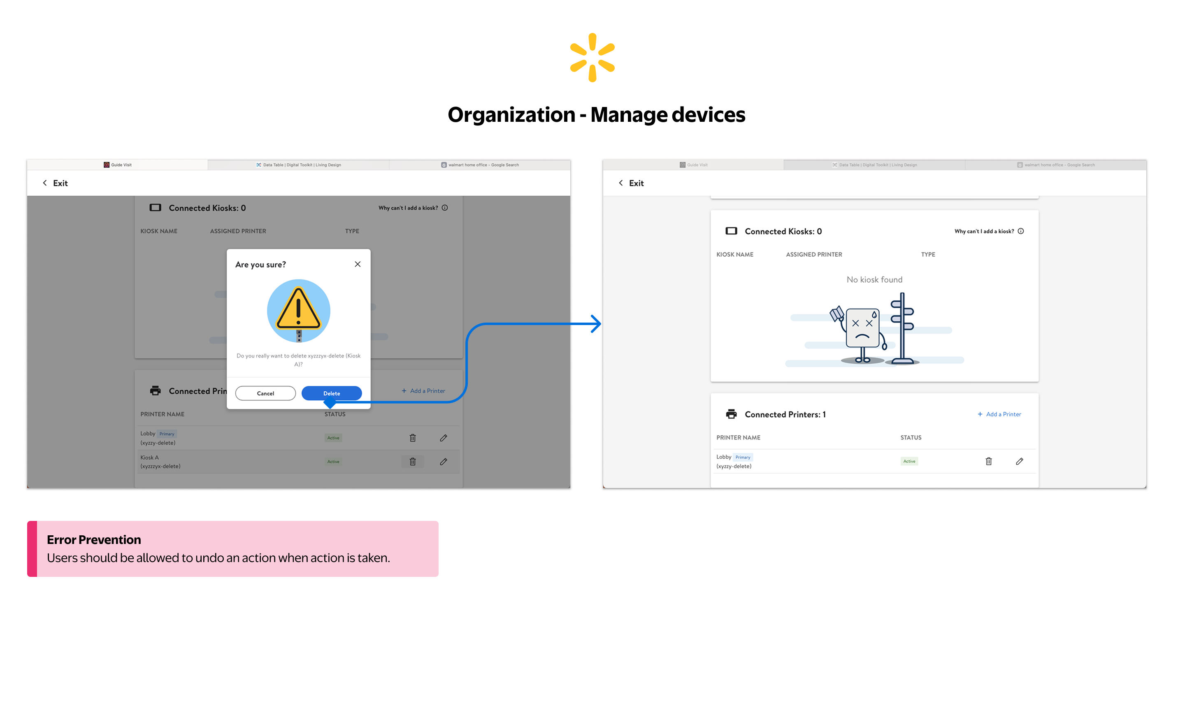
Task: Click KIOSK NAME column header, left screen
Action: point(158,231)
